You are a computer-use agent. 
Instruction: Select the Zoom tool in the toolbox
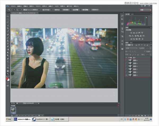[x=8, y=74]
